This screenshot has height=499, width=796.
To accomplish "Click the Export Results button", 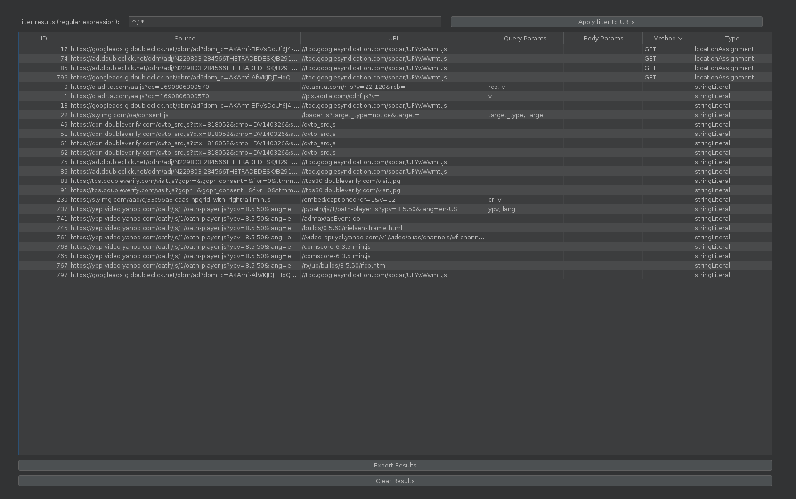I will [395, 466].
